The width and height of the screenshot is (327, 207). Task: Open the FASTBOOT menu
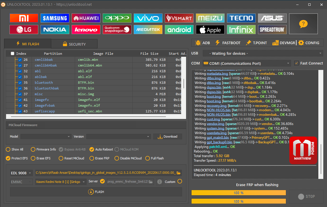coord(228,43)
